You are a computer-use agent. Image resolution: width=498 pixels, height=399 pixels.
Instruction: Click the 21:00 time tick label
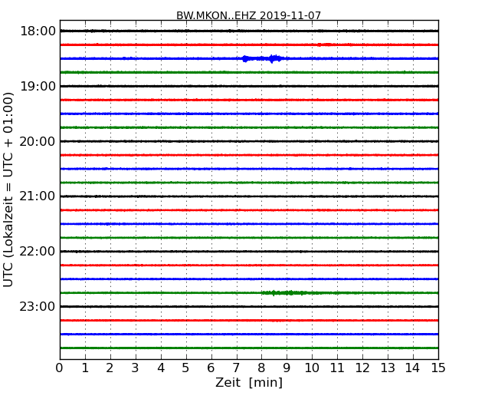tap(38, 196)
